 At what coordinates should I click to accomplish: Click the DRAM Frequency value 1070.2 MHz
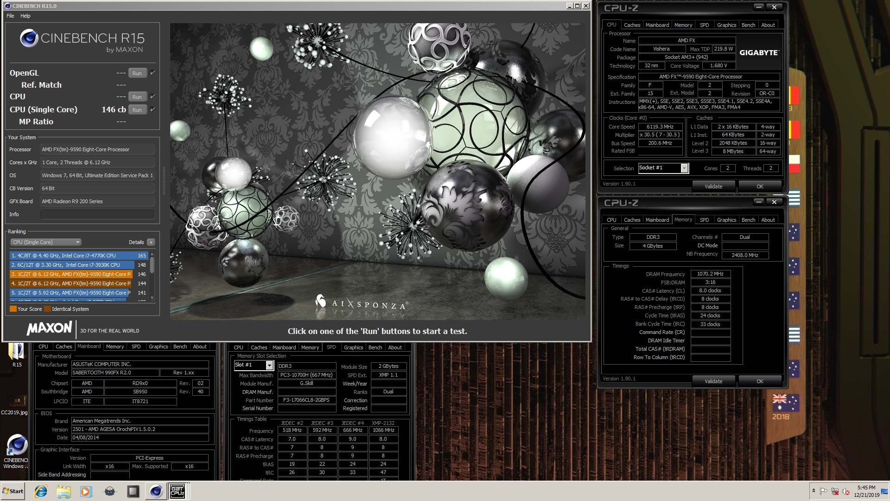pos(710,274)
